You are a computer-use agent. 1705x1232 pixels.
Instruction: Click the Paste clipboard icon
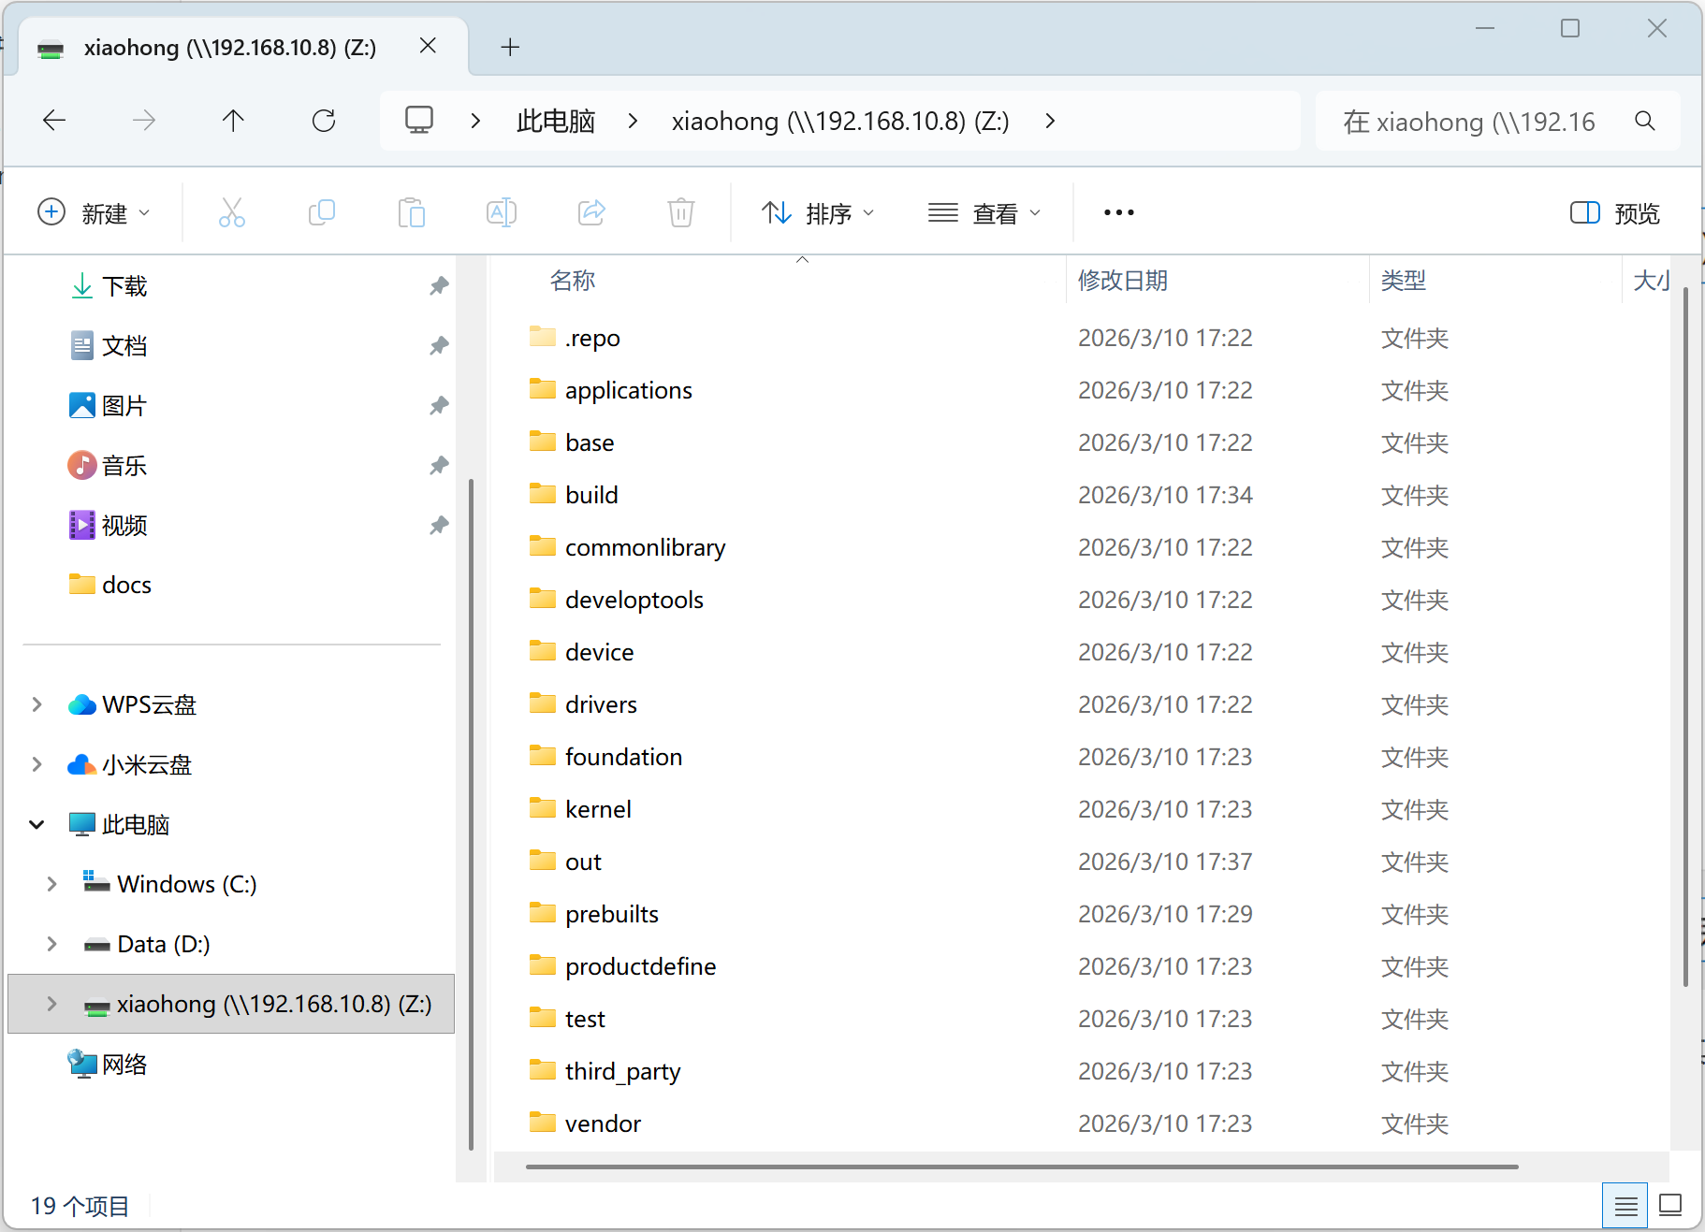[x=412, y=212]
